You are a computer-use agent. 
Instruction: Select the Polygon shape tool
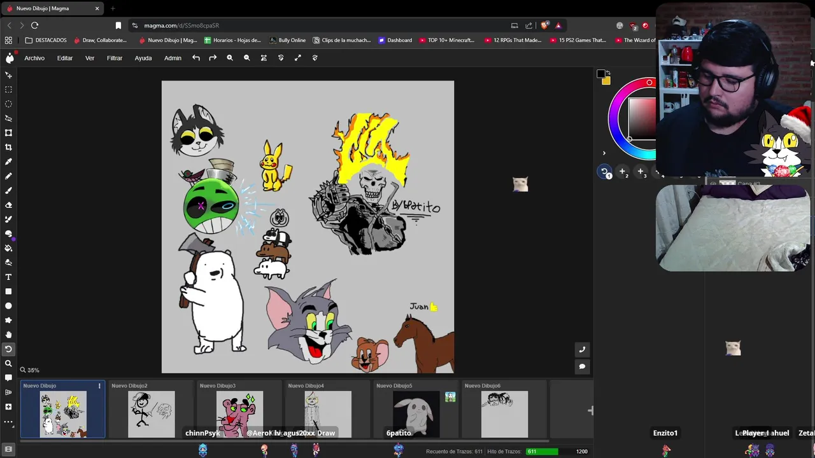8,320
